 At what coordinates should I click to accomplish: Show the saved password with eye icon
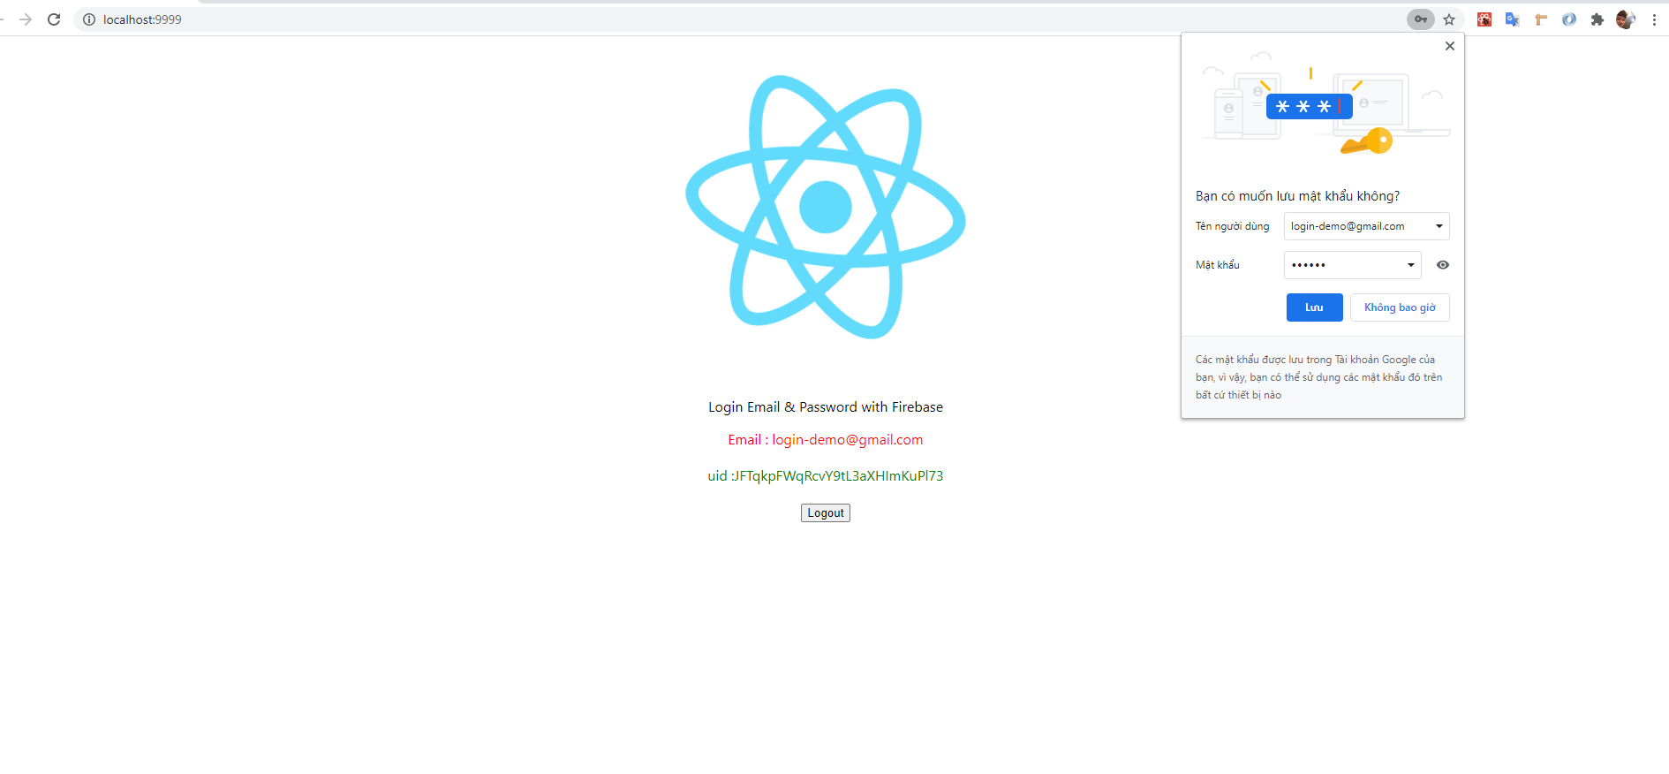[x=1443, y=265]
